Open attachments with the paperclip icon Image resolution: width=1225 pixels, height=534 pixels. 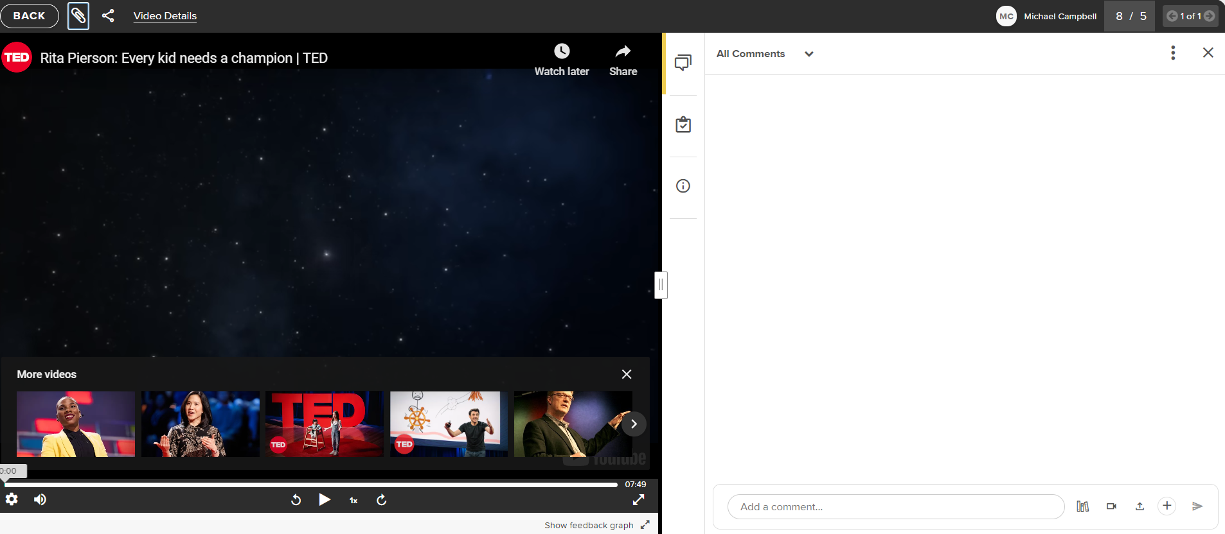point(78,16)
